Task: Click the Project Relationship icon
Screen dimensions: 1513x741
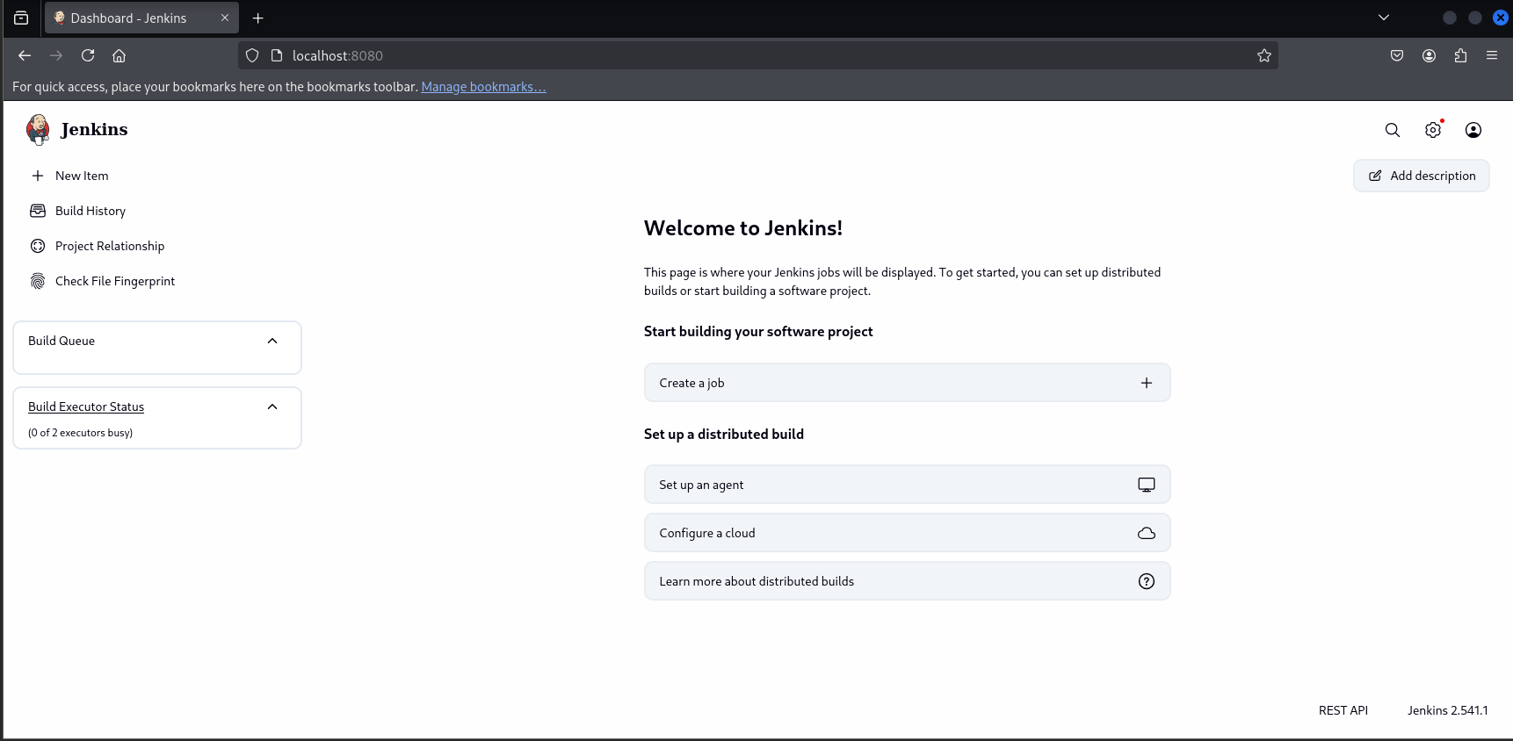Action: click(x=38, y=246)
